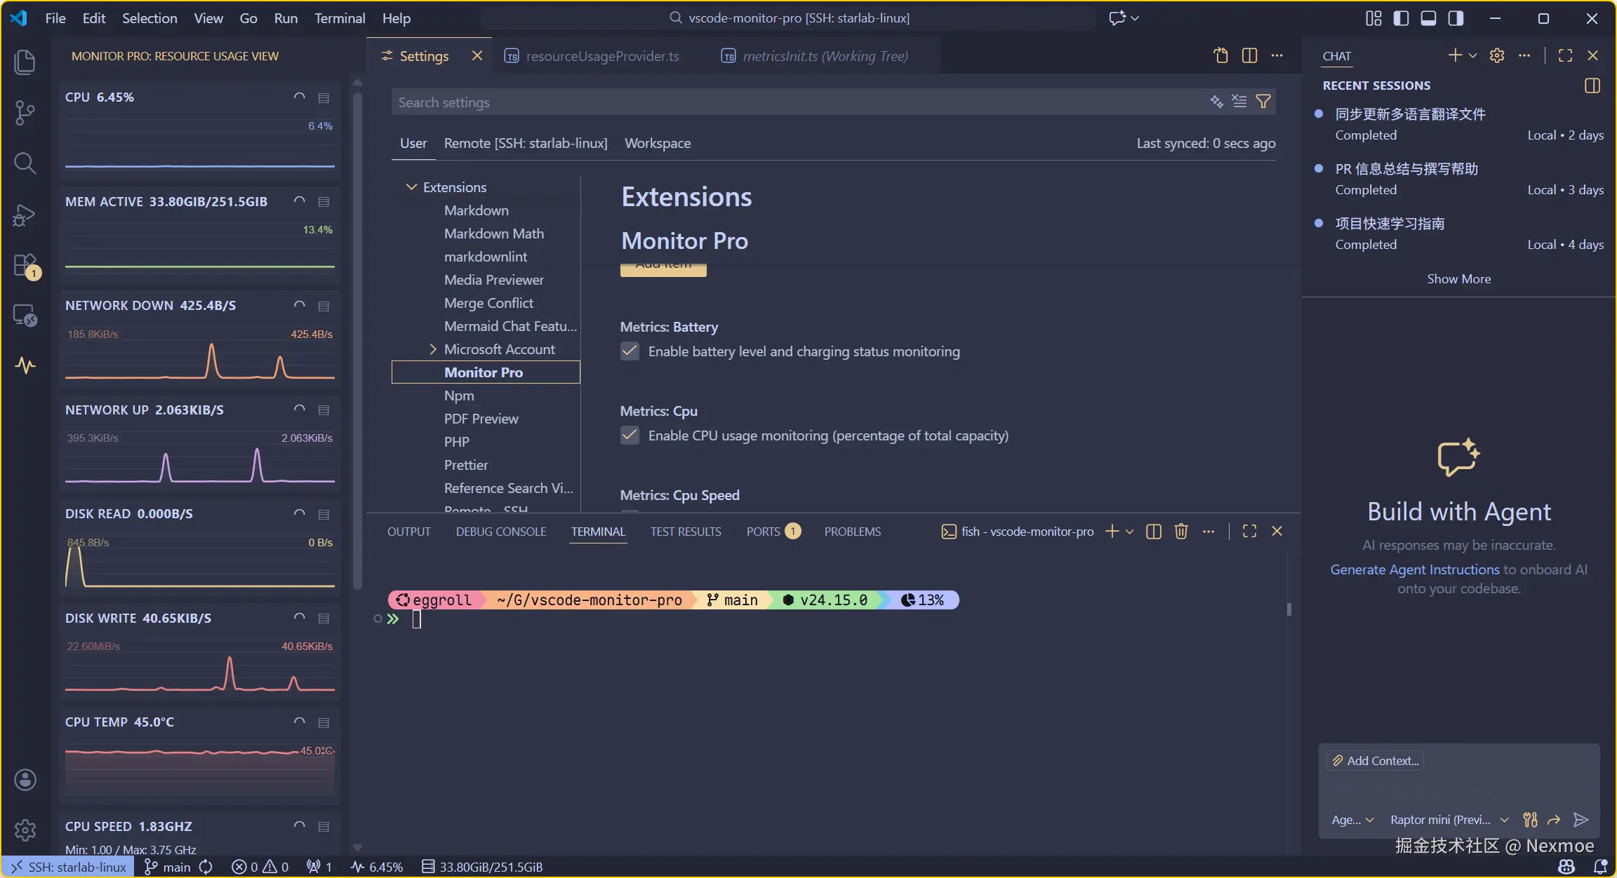Click the CPU metric refresh icon

[300, 97]
